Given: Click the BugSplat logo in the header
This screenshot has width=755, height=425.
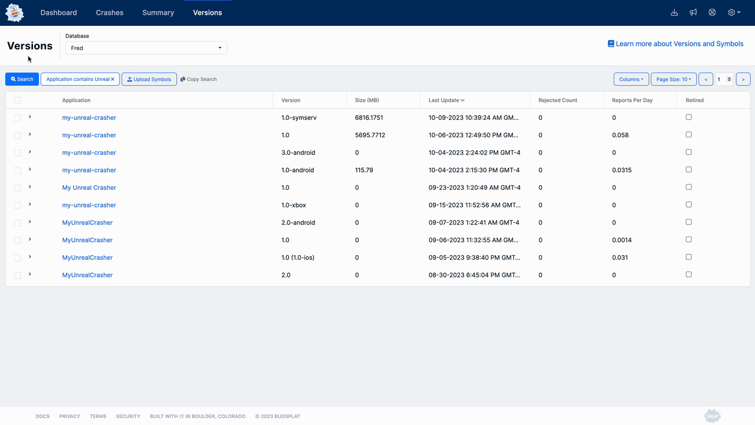Looking at the screenshot, I should pos(15,12).
